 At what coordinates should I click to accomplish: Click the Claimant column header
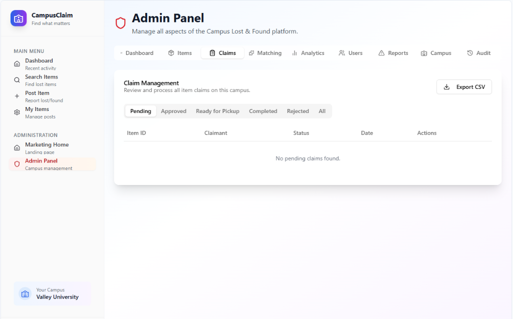(215, 133)
